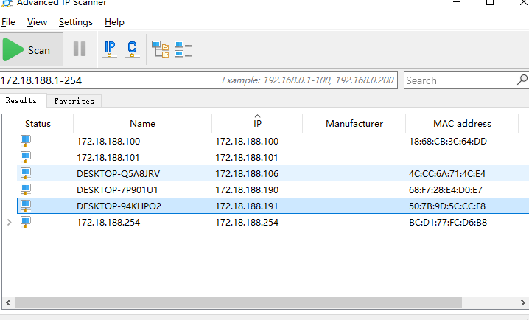
Task: Click computer icon beside DESKTOP-Q5A8JRV
Action: click(x=26, y=173)
